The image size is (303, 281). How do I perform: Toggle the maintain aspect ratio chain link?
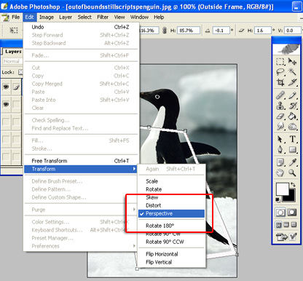point(165,31)
